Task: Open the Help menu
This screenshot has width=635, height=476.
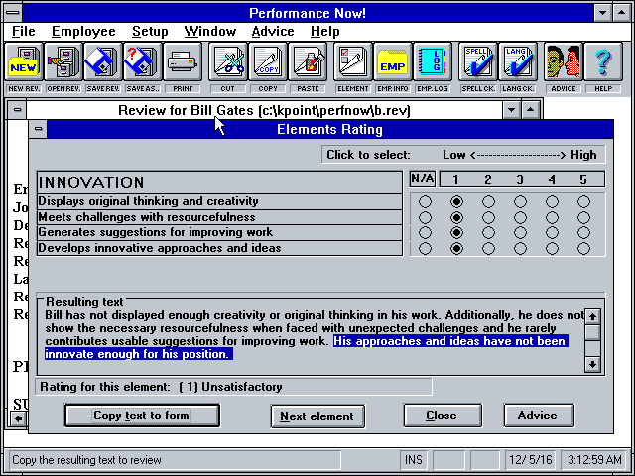Action: coord(324,31)
